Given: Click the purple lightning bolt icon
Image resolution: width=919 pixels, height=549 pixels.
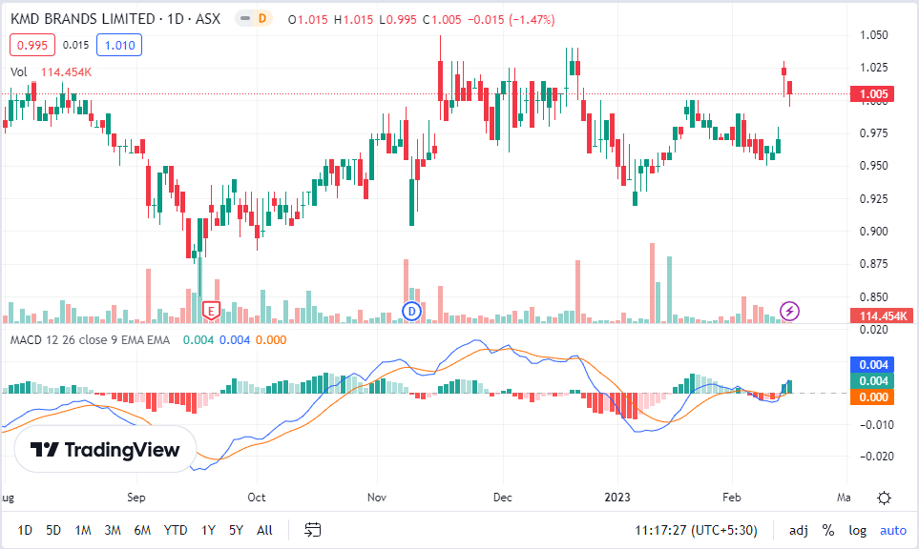Looking at the screenshot, I should (x=789, y=310).
